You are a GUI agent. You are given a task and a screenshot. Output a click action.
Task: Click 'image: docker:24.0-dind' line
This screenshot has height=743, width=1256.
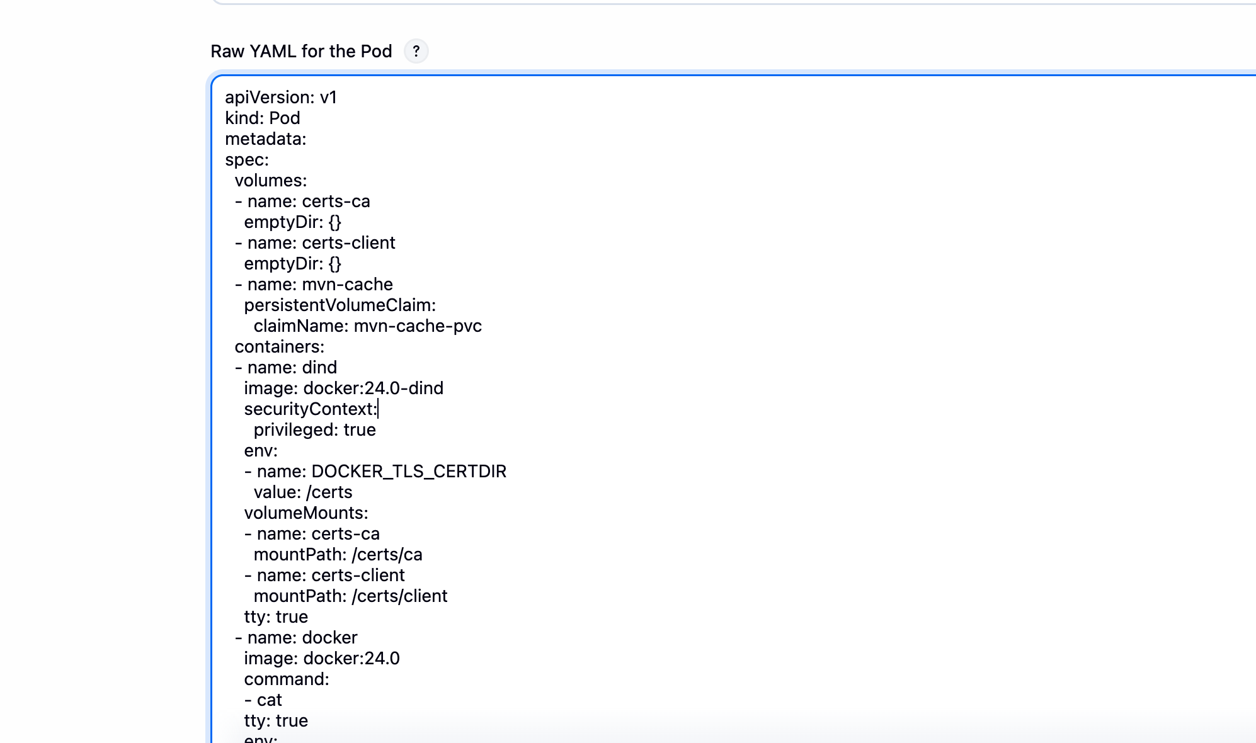(343, 388)
